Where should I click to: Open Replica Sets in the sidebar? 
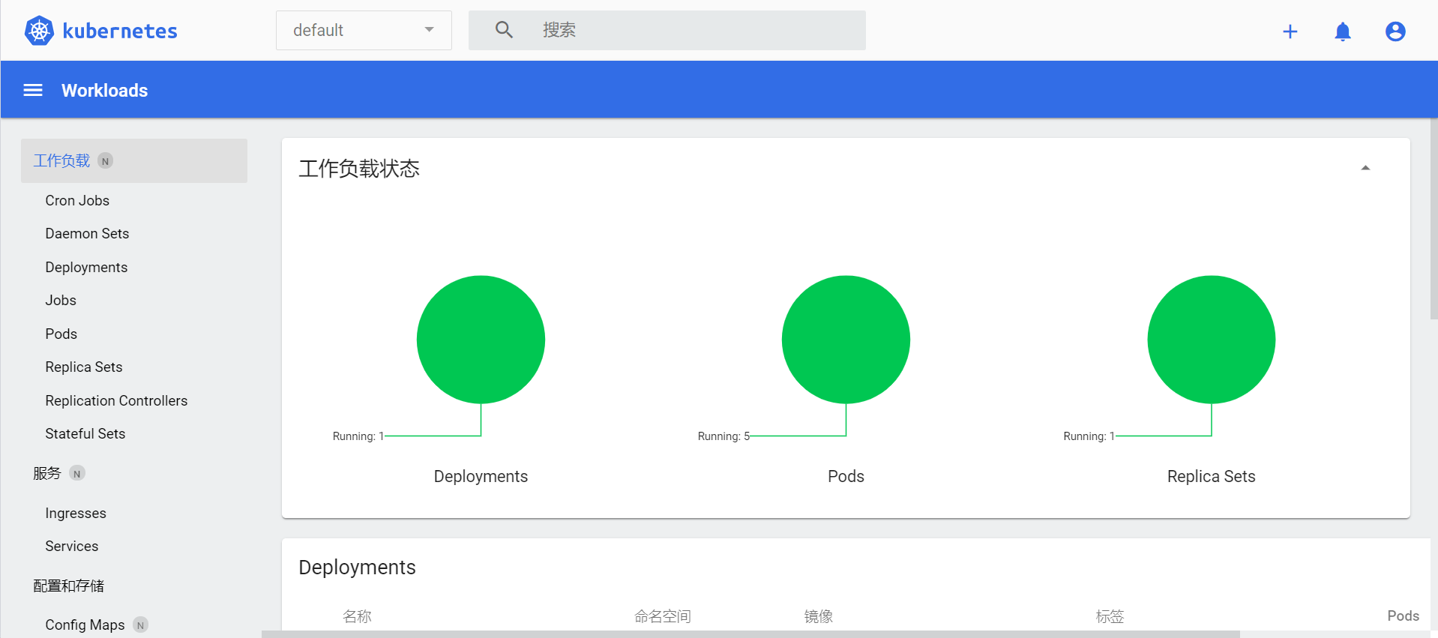click(83, 367)
